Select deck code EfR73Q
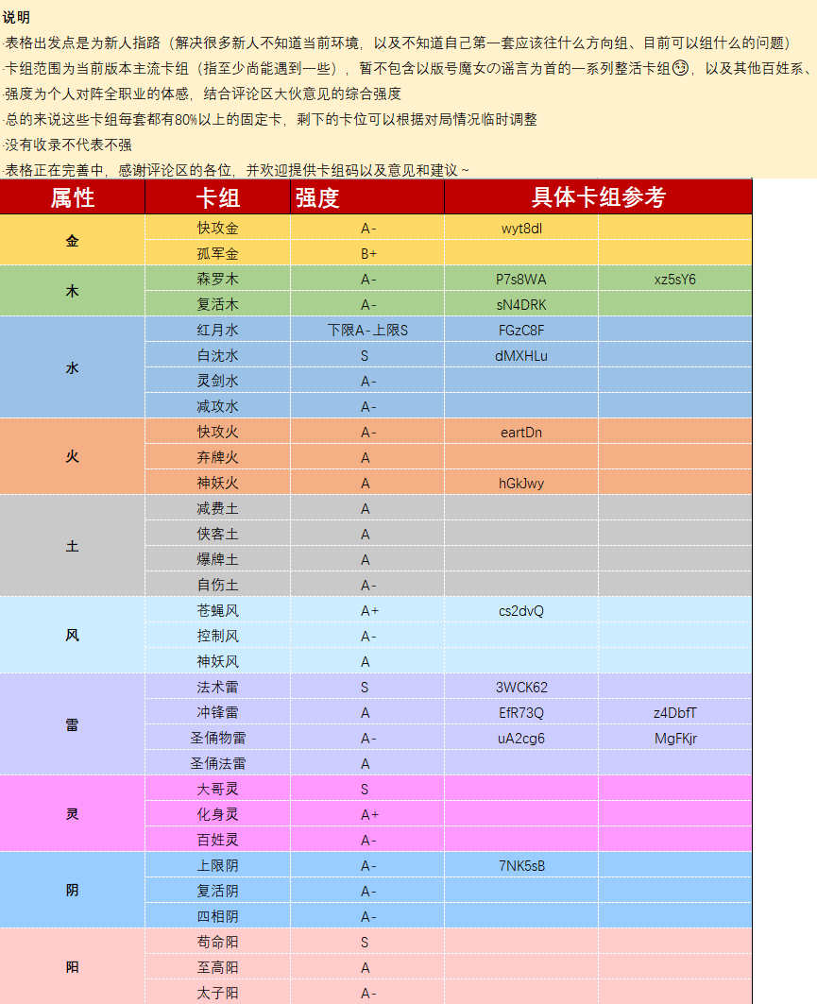The image size is (817, 1004). [x=521, y=713]
